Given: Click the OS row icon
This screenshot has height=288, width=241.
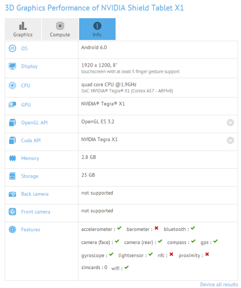Looking at the screenshot, I should coord(12,48).
